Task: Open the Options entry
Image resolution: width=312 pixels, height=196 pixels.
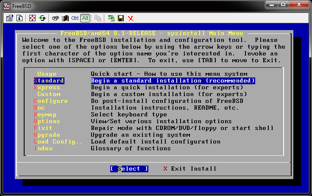Action: click(47, 121)
